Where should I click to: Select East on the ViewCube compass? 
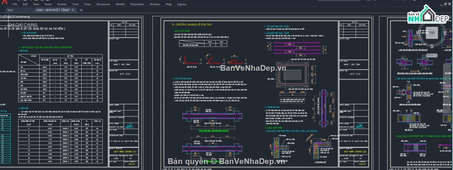pos(445,33)
